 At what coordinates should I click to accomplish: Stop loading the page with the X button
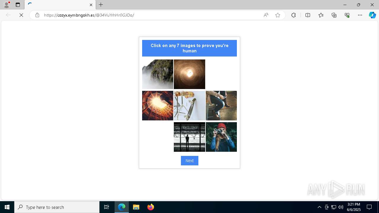[x=21, y=15]
